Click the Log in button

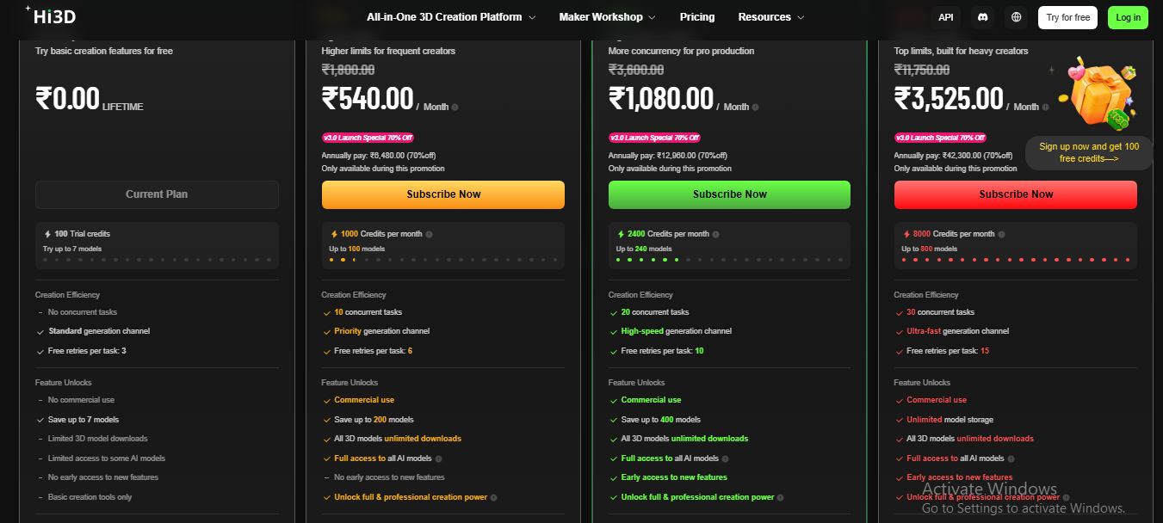(1128, 17)
